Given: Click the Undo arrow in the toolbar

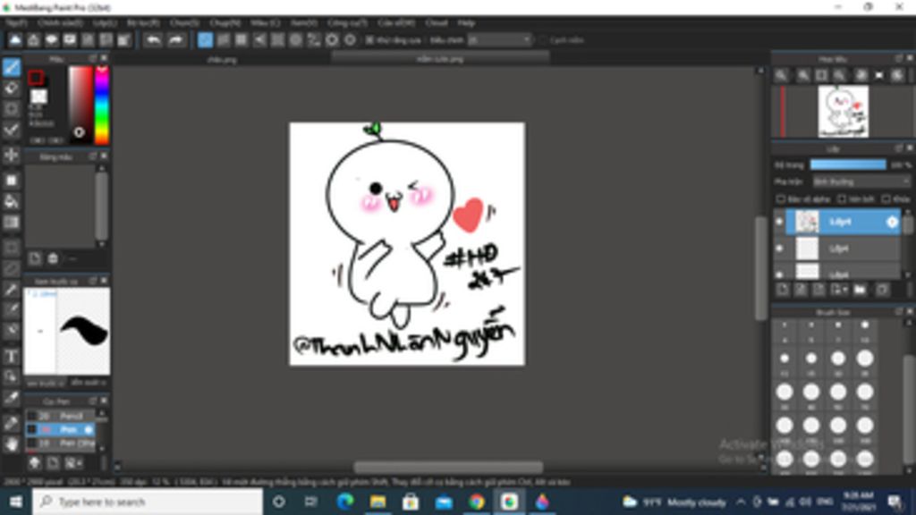Looking at the screenshot, I should pyautogui.click(x=153, y=39).
